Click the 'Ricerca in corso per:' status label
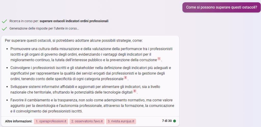The width and height of the screenshot is (261, 127). [24, 21]
